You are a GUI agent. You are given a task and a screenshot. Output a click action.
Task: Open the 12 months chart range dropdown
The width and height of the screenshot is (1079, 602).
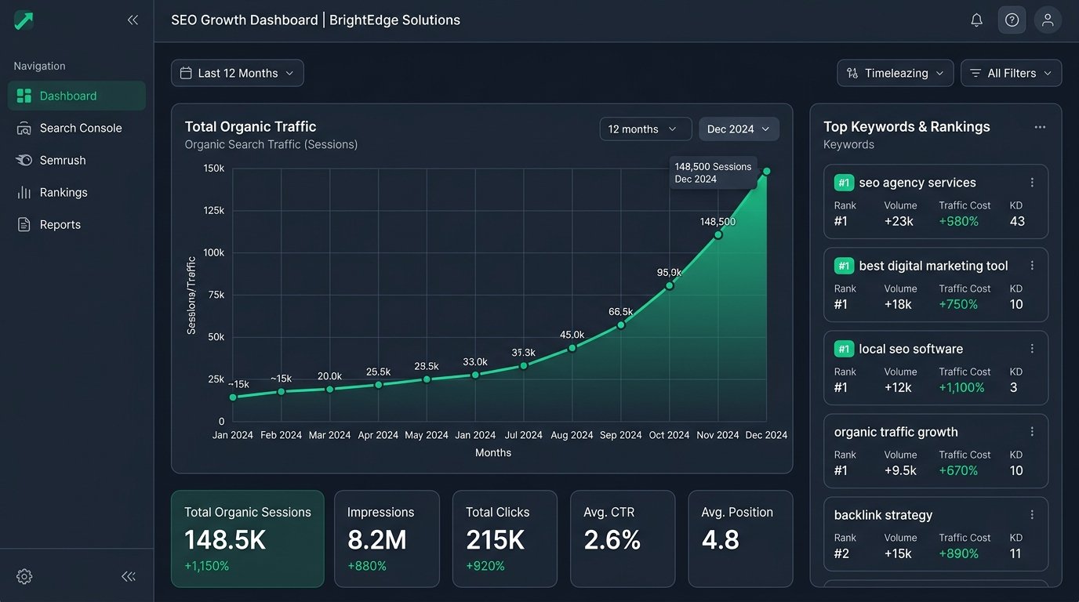pos(645,129)
